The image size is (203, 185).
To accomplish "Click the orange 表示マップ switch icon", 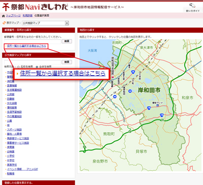I will pyautogui.click(x=4, y=23).
